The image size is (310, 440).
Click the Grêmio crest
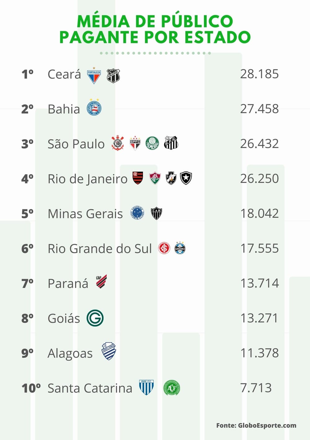click(180, 248)
